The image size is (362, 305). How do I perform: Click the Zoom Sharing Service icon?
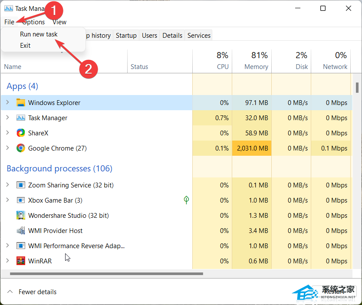[x=21, y=185]
